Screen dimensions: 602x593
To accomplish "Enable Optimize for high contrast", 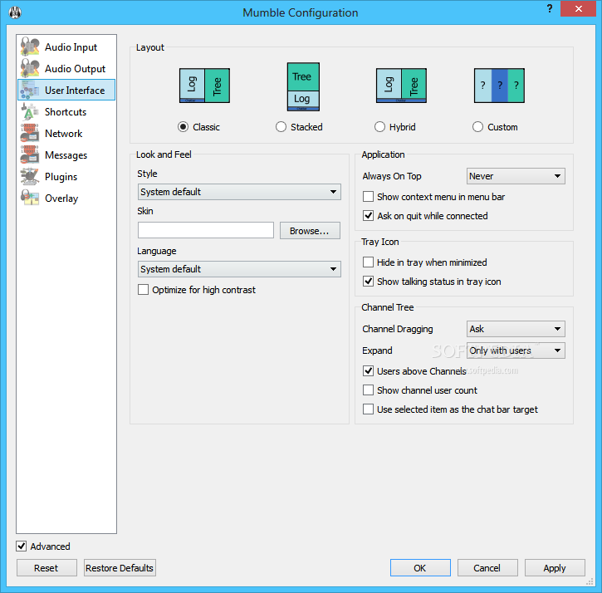I will click(143, 290).
